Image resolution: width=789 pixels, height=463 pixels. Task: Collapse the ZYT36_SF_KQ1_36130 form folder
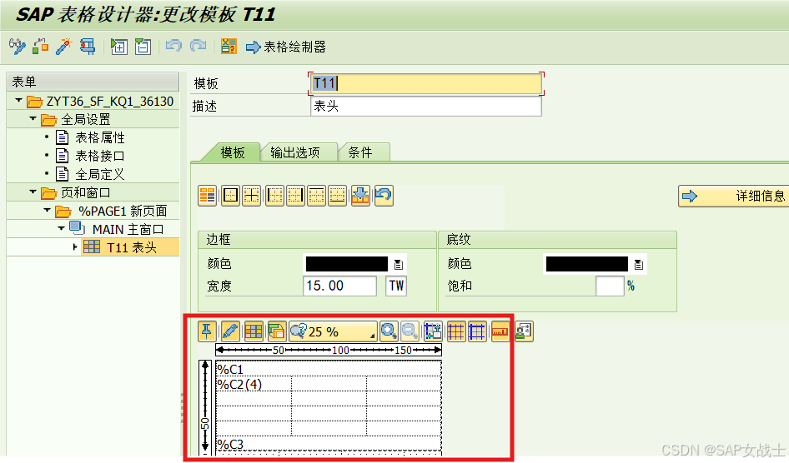pyautogui.click(x=18, y=101)
